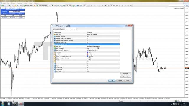This screenshot has width=189, height=106.
Task: Open the MetaEditor toolbar icon
Action: click(35, 6)
